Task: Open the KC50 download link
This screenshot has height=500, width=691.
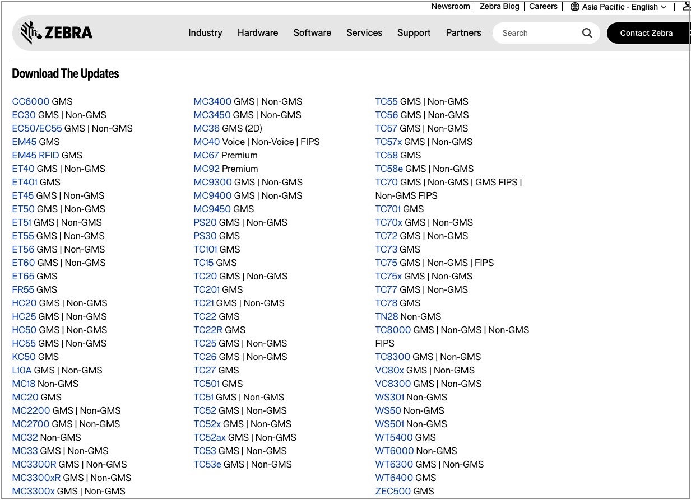Action: tap(24, 357)
